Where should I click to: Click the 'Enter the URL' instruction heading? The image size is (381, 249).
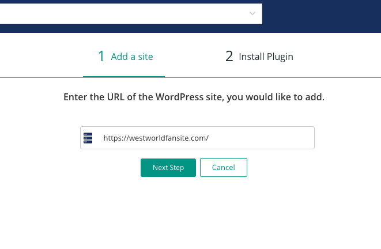click(194, 97)
